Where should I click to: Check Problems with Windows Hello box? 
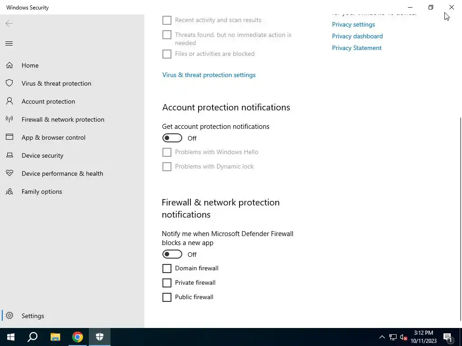[x=167, y=152]
